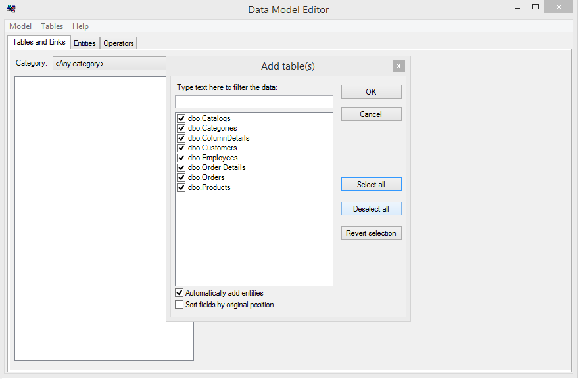Open the Tables menu
The height and width of the screenshot is (379, 578).
coord(51,26)
